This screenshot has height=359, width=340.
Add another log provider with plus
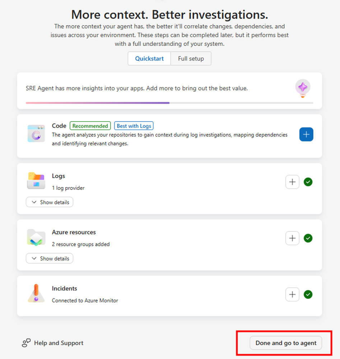(292, 182)
